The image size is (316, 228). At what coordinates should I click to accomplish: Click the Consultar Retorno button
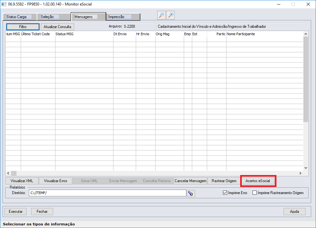point(157,181)
